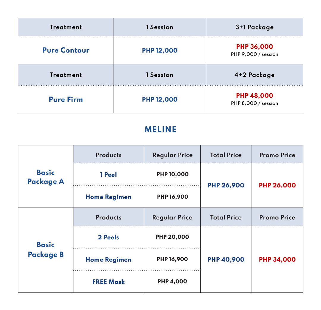
Task: Select the PHP 20,000 regular price
Action: pyautogui.click(x=172, y=237)
